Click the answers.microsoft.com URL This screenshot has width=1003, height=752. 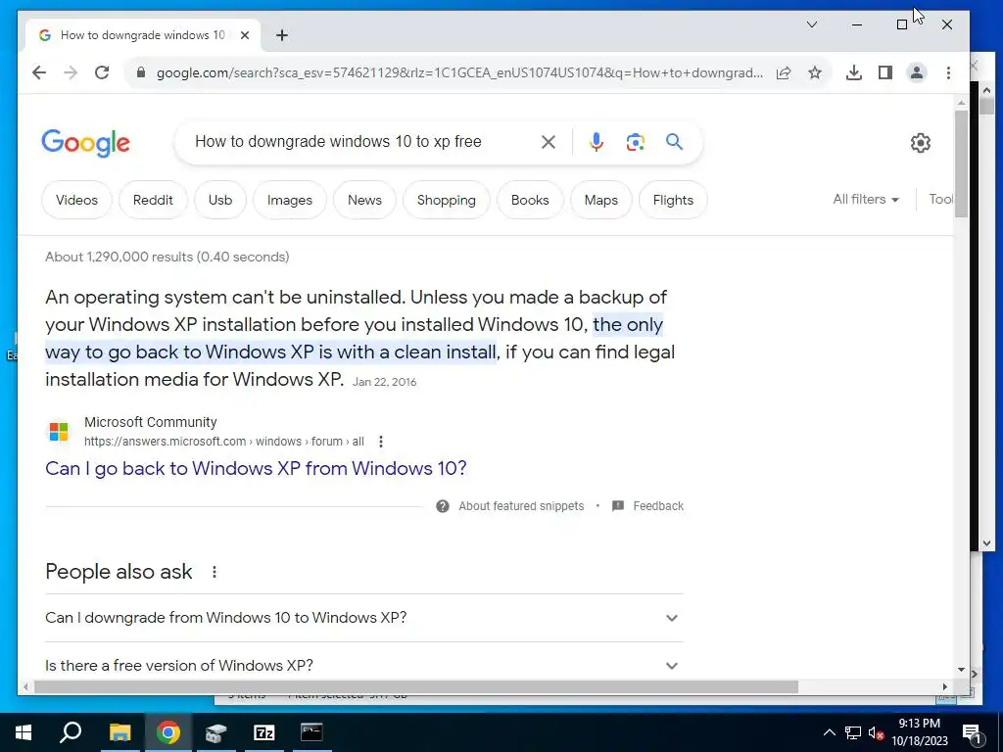point(224,442)
